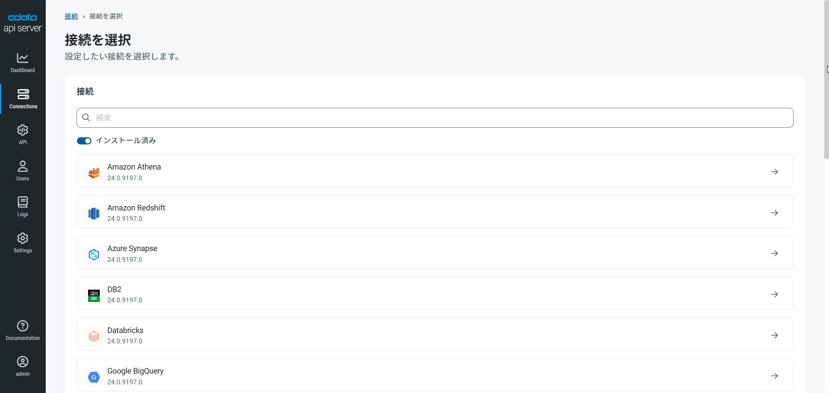Viewport: 829px width, 393px height.
Task: Open the Documentation help icon
Action: click(x=22, y=326)
